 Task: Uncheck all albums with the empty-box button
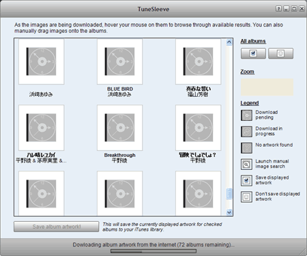click(280, 53)
